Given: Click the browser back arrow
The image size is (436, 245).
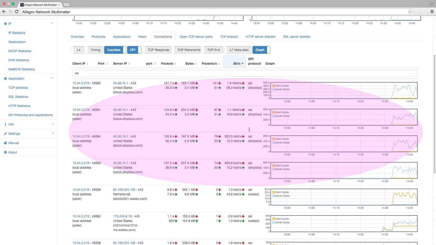Looking at the screenshot, I should pos(4,11).
